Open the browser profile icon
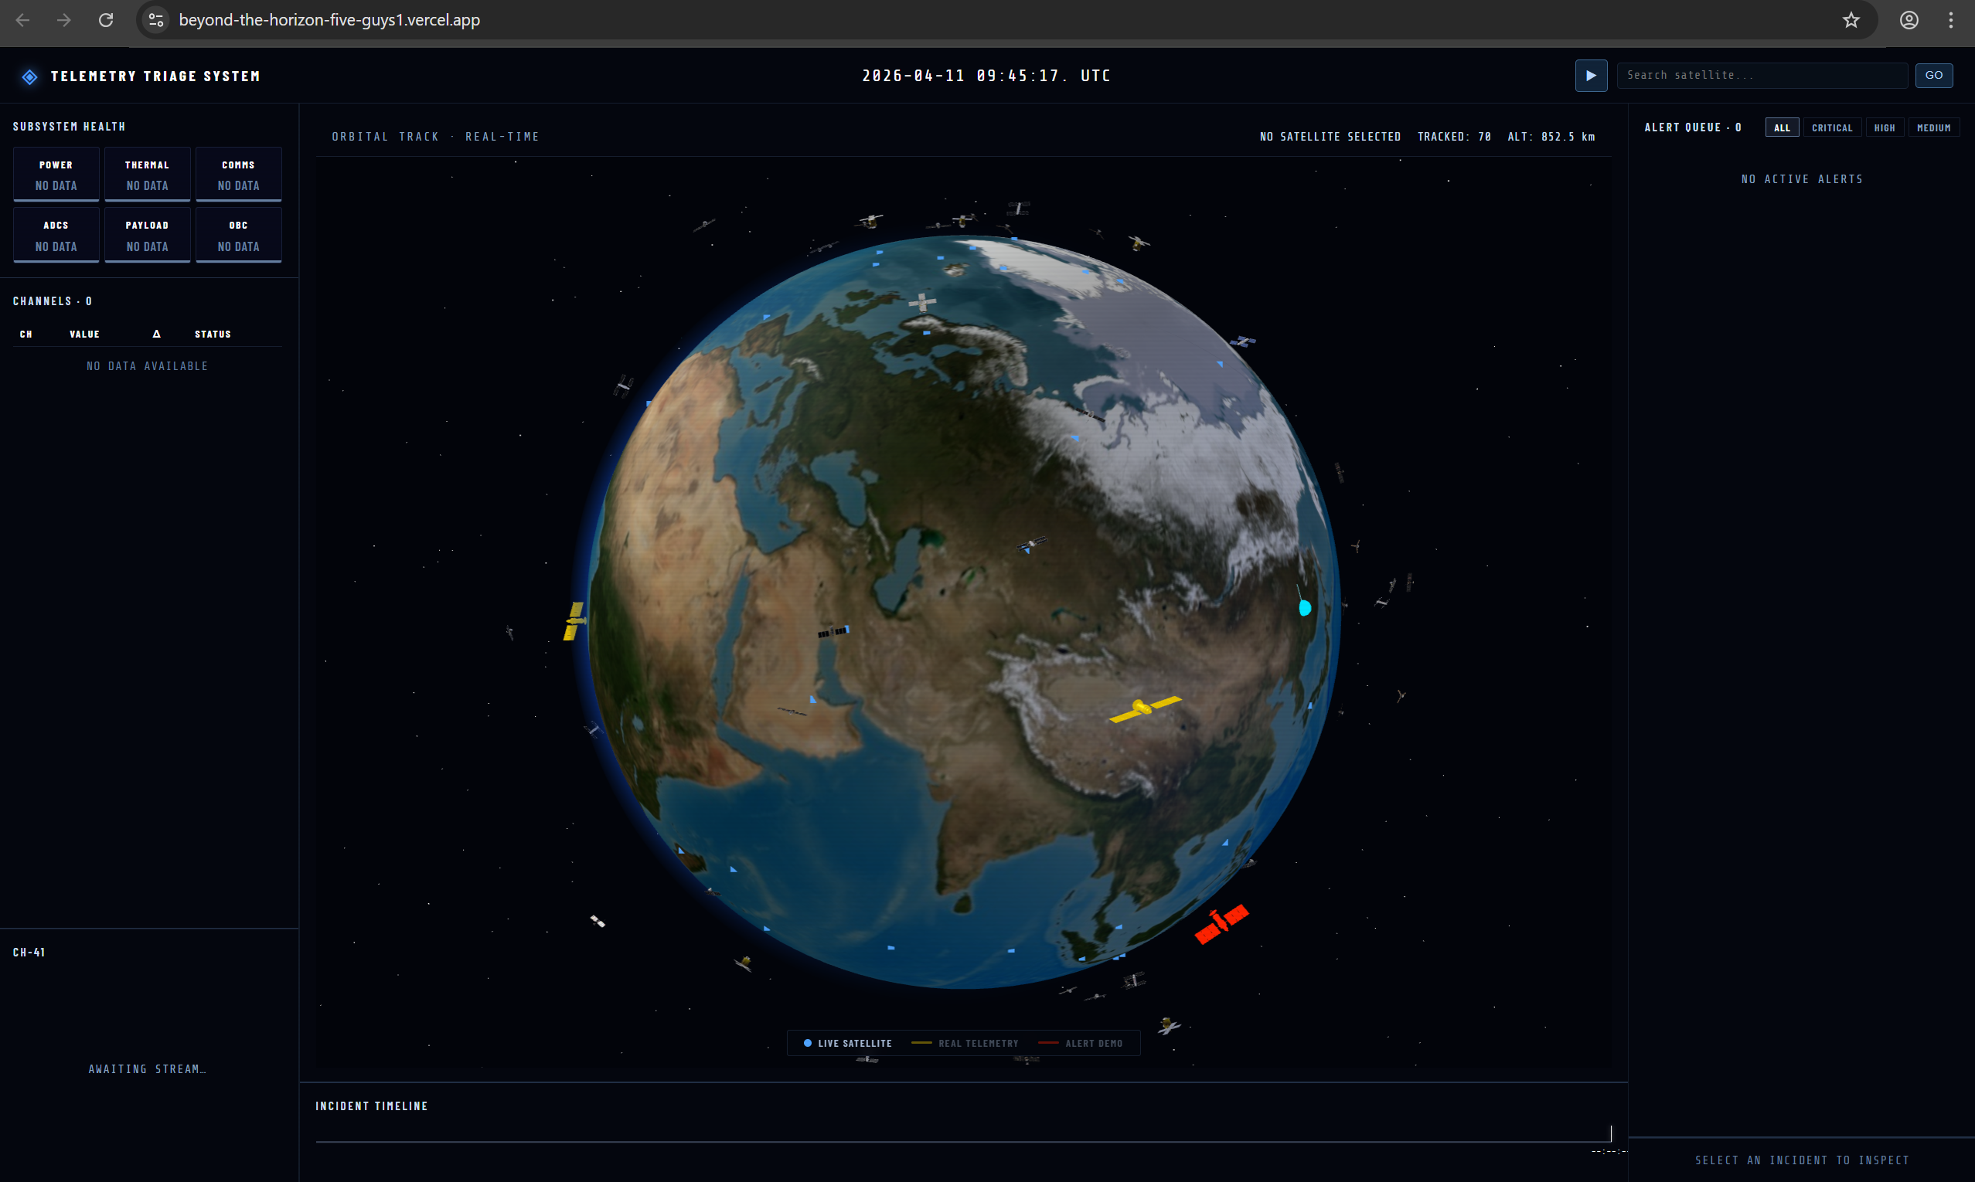1975x1182 pixels. (1909, 20)
